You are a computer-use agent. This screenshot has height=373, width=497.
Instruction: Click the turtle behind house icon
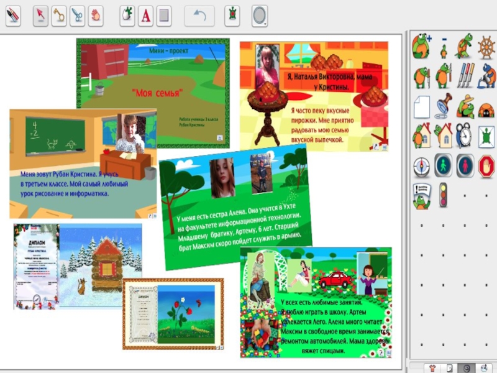444,136
